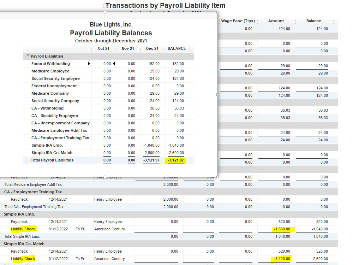Viewport: 353px width, 265px height.
Task: Select the Social Security Company row label
Action: coord(55,101)
